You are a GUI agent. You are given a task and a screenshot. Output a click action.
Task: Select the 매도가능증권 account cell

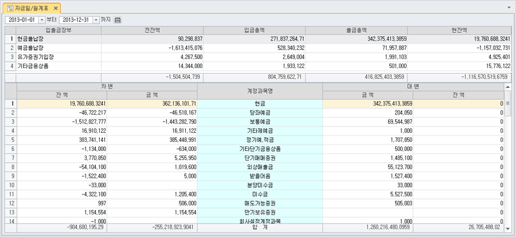coord(260,203)
